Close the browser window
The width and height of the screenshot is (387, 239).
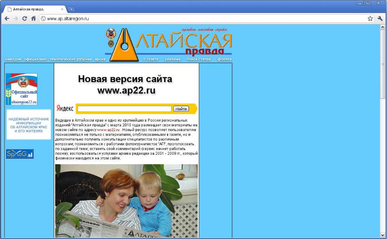tap(378, 3)
